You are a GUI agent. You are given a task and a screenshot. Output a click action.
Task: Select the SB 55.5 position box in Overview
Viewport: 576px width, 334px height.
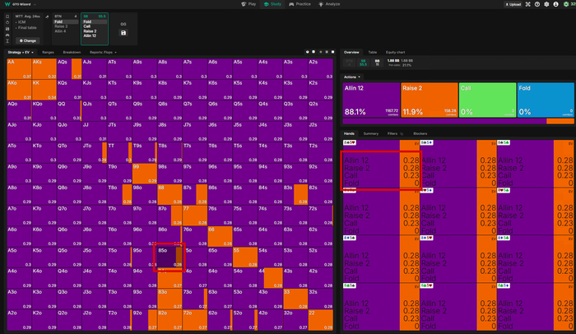click(x=363, y=63)
